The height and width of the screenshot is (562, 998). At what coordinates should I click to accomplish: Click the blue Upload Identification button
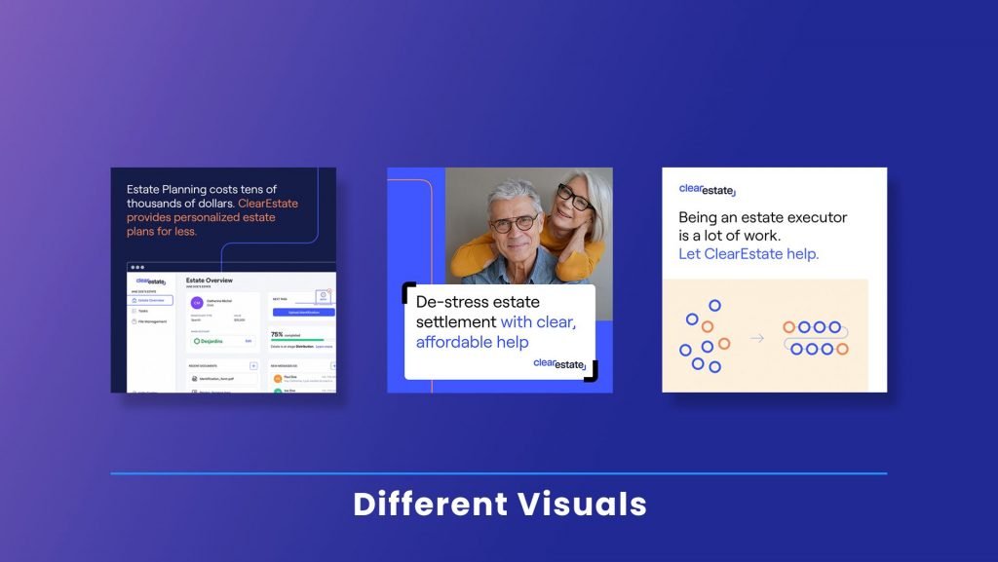[304, 312]
